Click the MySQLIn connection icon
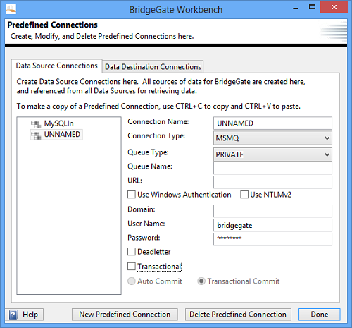This screenshot has height=328, width=352. click(x=36, y=124)
